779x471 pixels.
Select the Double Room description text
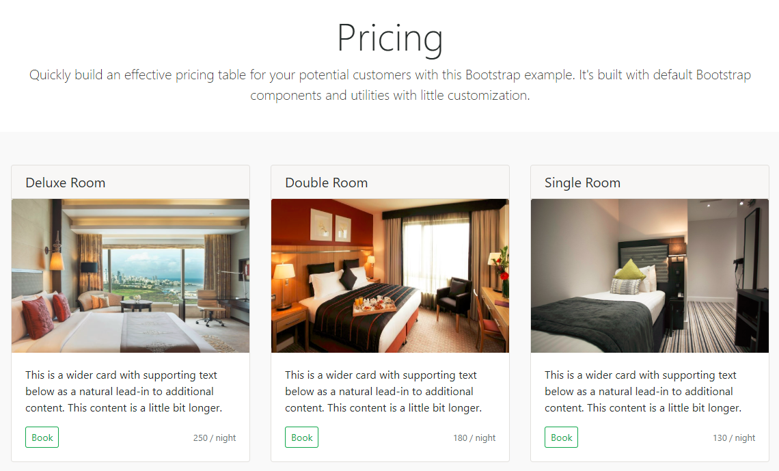tap(381, 391)
